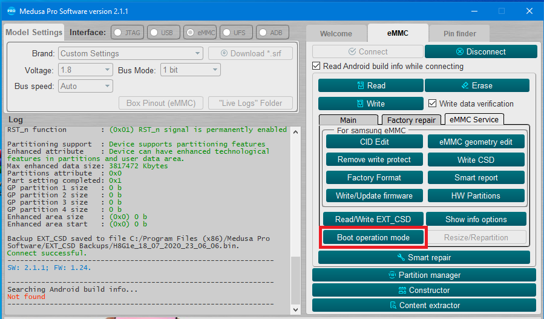Select the UFS interface radio button

227,33
